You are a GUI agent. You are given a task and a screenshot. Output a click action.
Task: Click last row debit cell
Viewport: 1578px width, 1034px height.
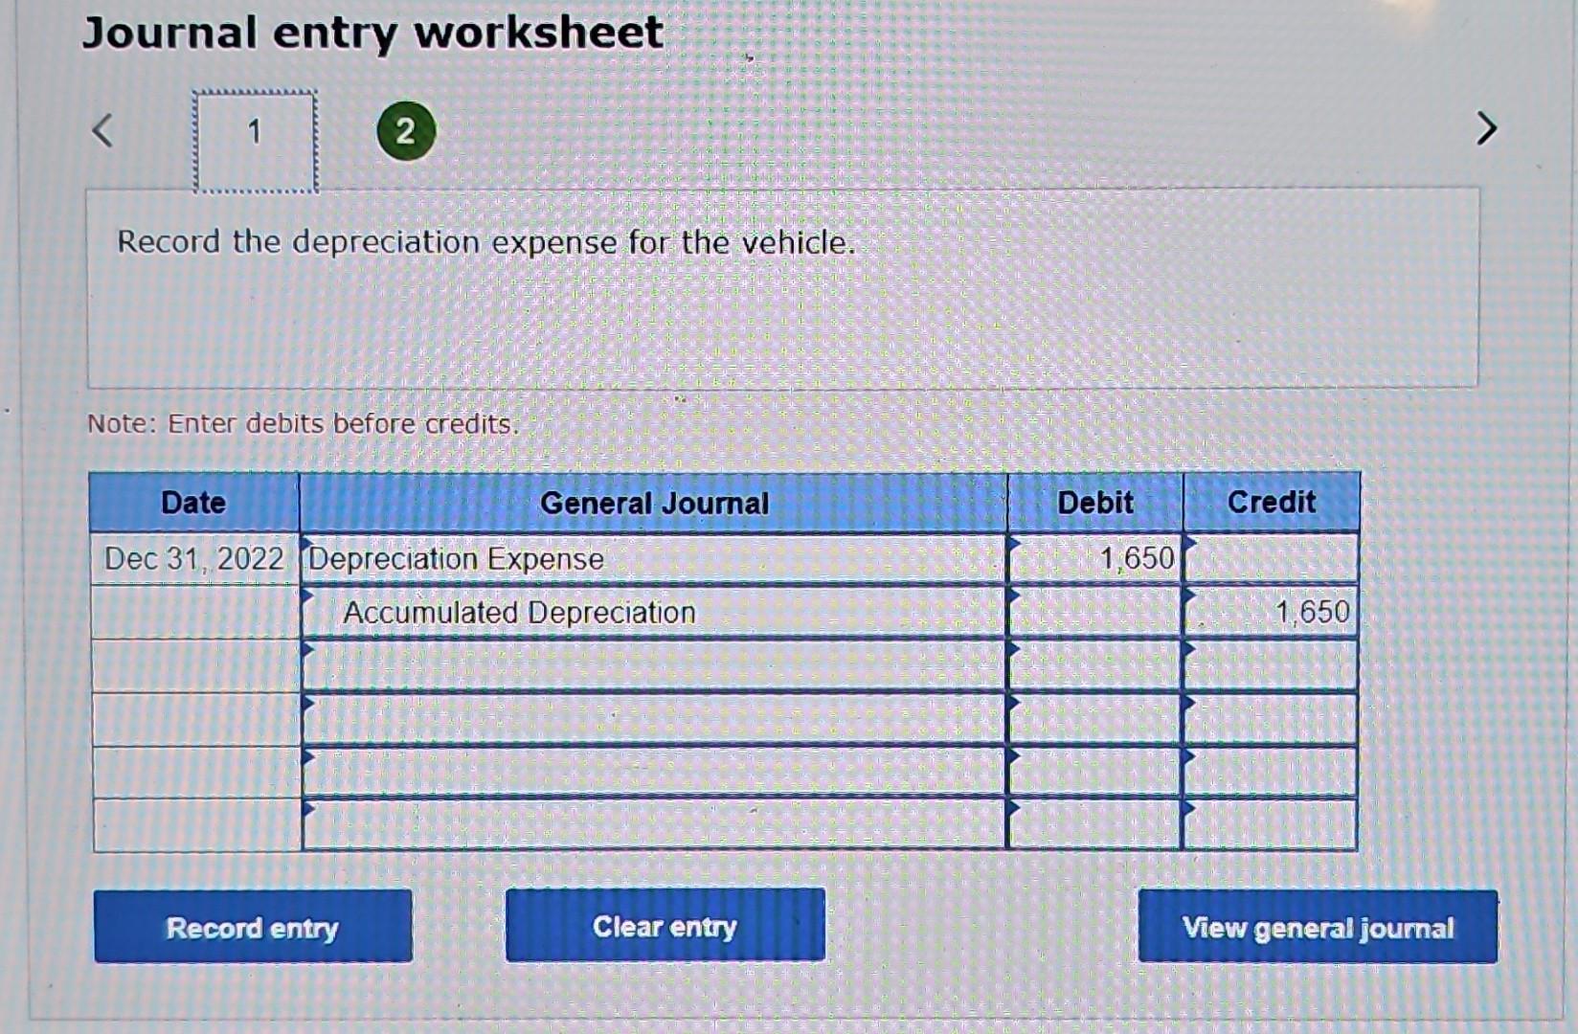[x=1094, y=824]
